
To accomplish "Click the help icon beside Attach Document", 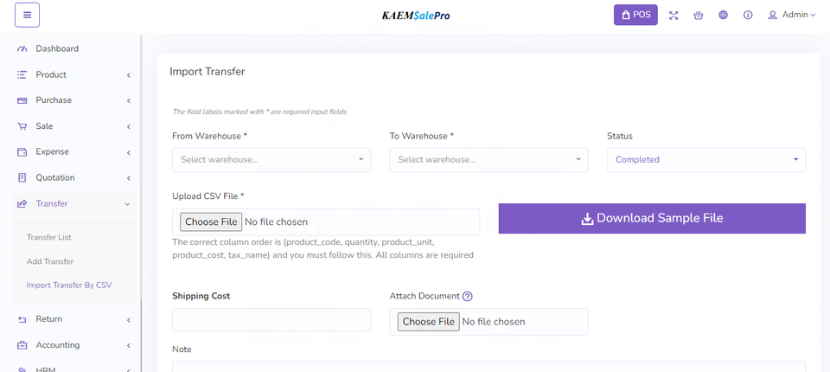I will click(468, 296).
